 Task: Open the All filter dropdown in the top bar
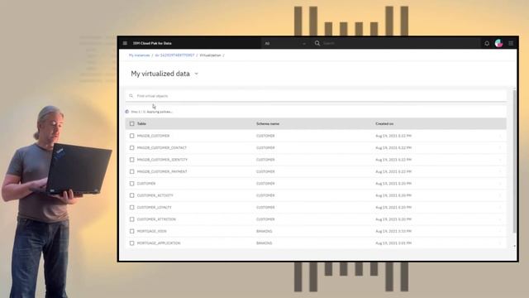pos(285,43)
